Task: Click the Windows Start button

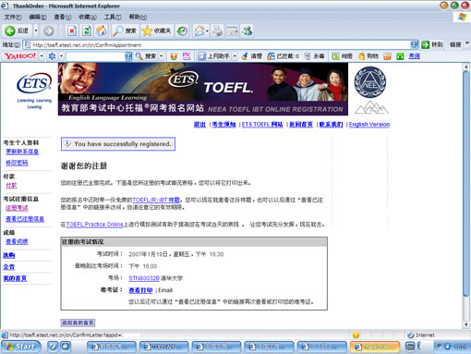Action: pyautogui.click(x=21, y=347)
